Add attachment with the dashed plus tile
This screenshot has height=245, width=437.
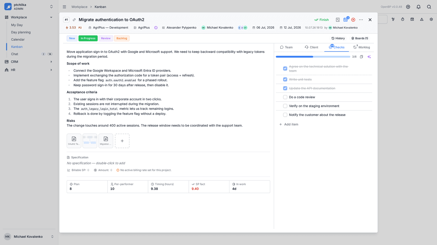pyautogui.click(x=122, y=141)
